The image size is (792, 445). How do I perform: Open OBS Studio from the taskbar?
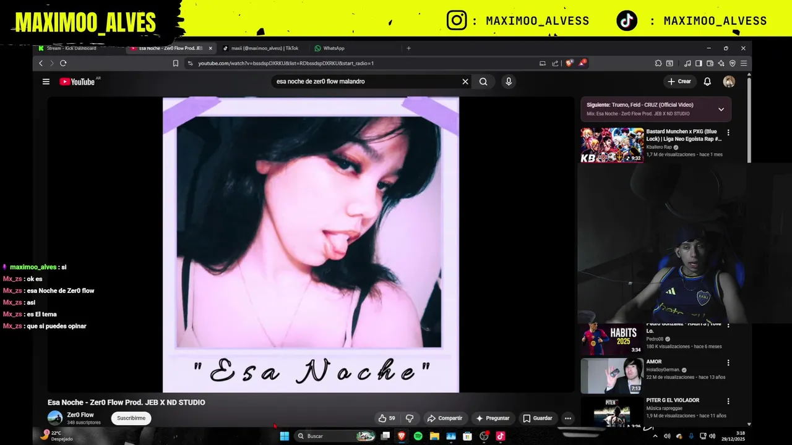click(484, 436)
